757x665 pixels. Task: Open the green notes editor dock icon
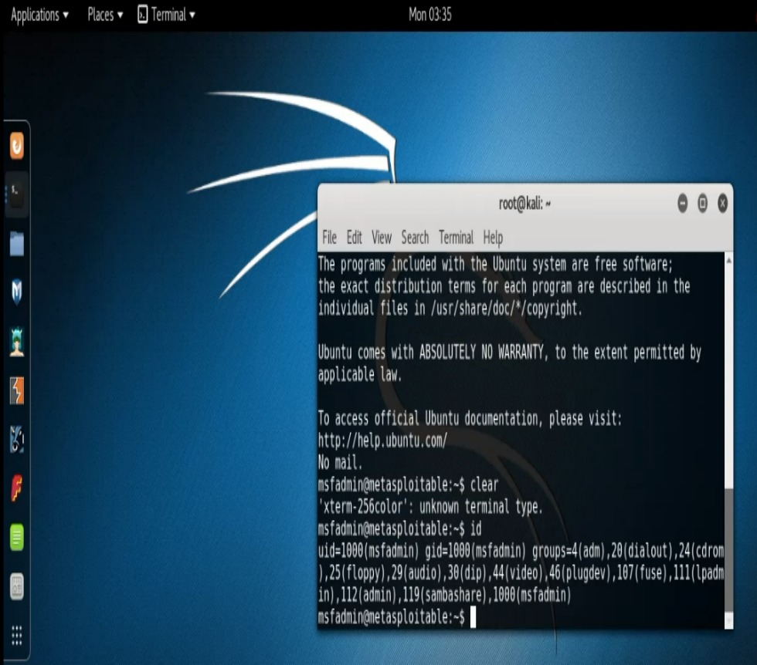[x=17, y=537]
